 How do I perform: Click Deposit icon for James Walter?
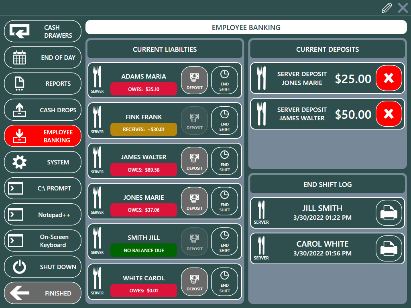194,160
